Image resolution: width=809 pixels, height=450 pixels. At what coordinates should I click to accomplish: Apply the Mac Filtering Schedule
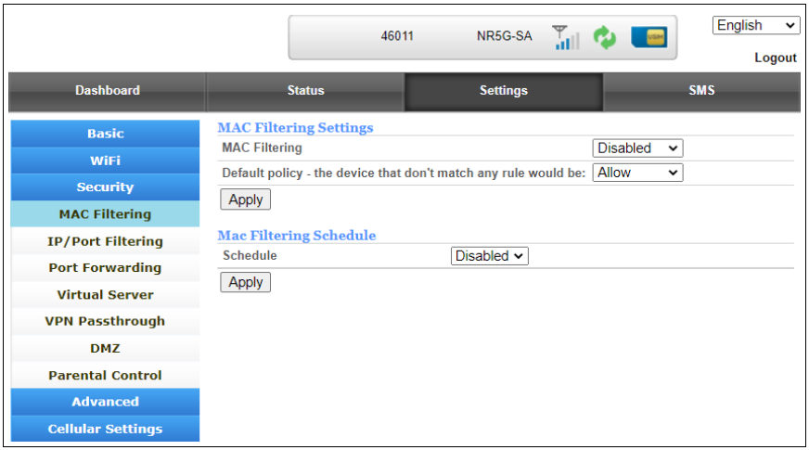(x=246, y=282)
